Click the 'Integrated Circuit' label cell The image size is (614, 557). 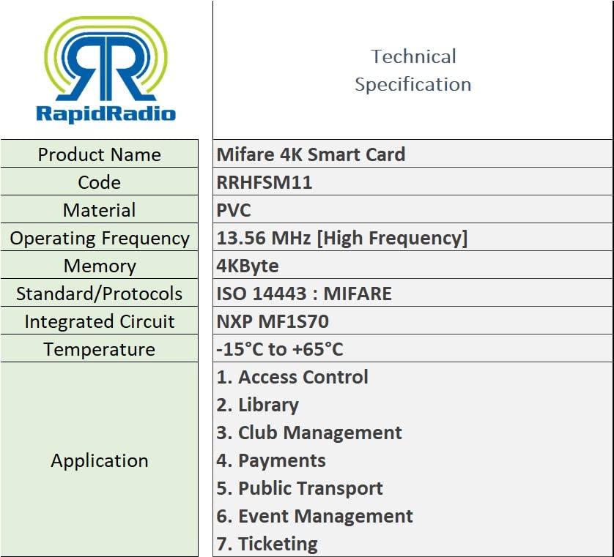click(x=100, y=321)
